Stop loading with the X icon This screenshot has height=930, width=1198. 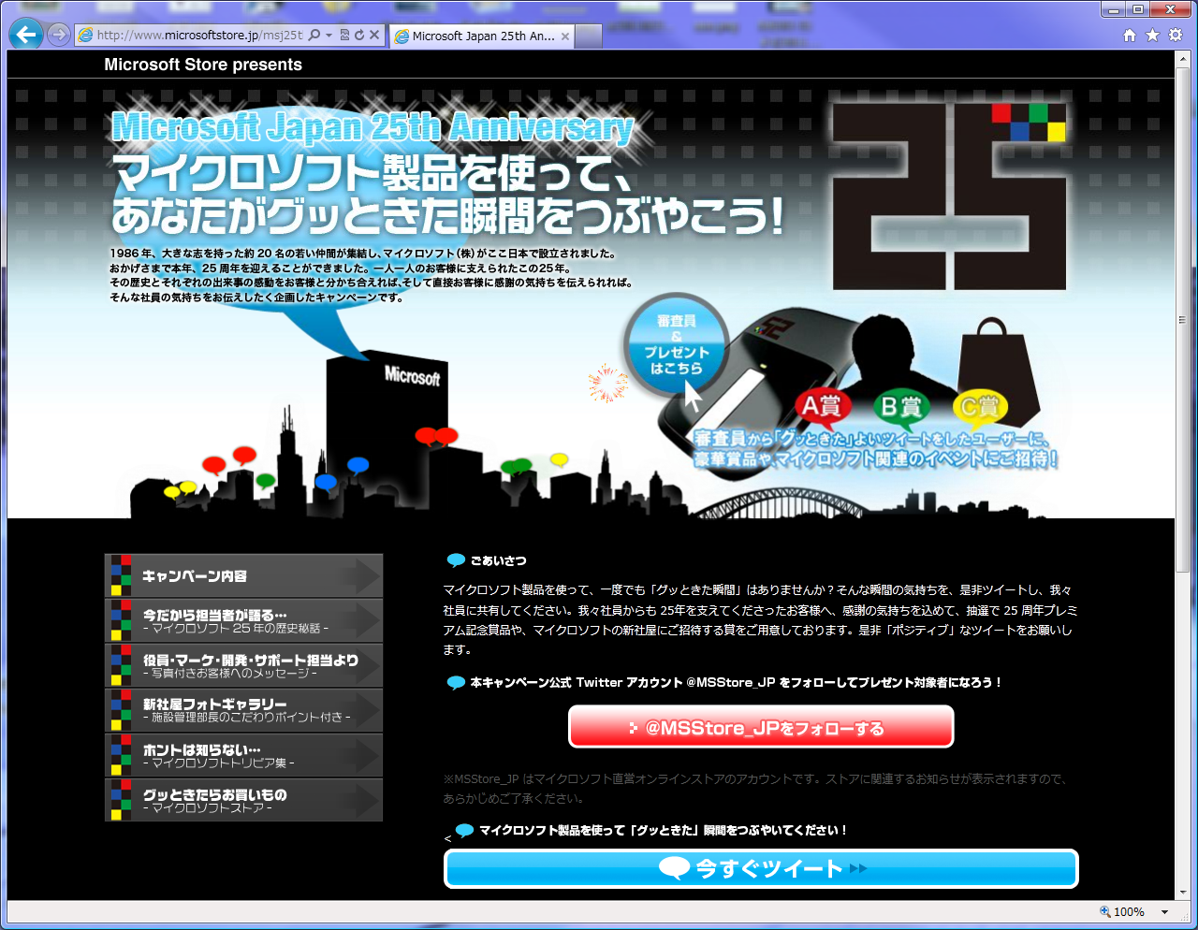pyautogui.click(x=374, y=35)
